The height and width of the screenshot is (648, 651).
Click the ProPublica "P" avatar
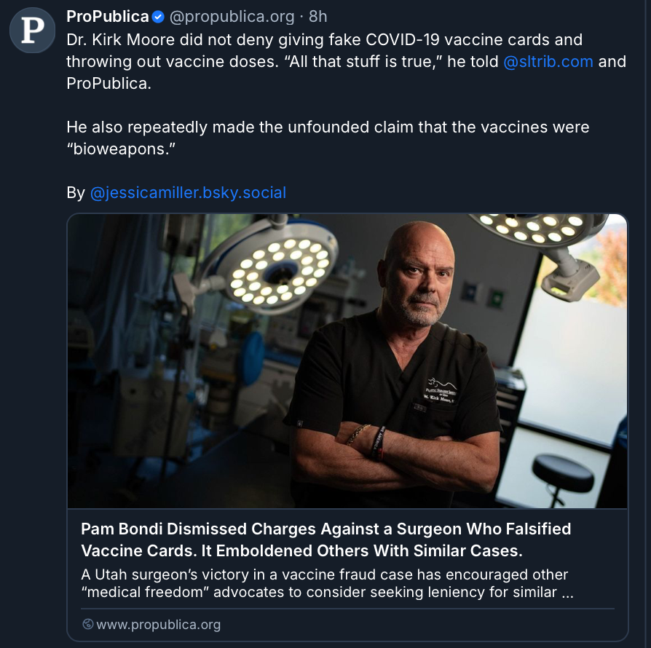pos(32,30)
